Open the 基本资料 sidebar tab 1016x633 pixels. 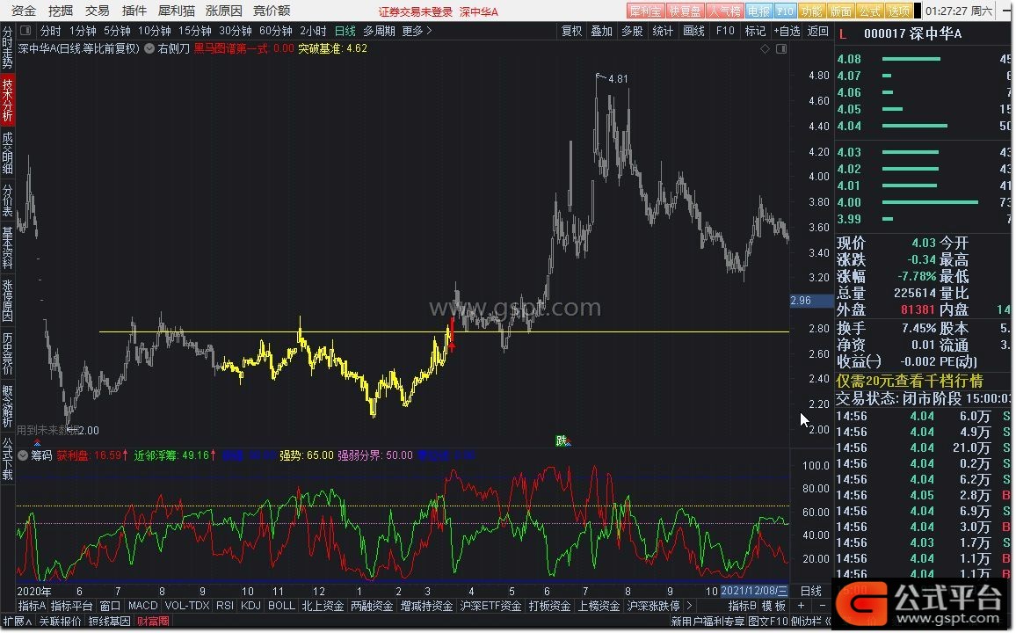pyautogui.click(x=8, y=247)
